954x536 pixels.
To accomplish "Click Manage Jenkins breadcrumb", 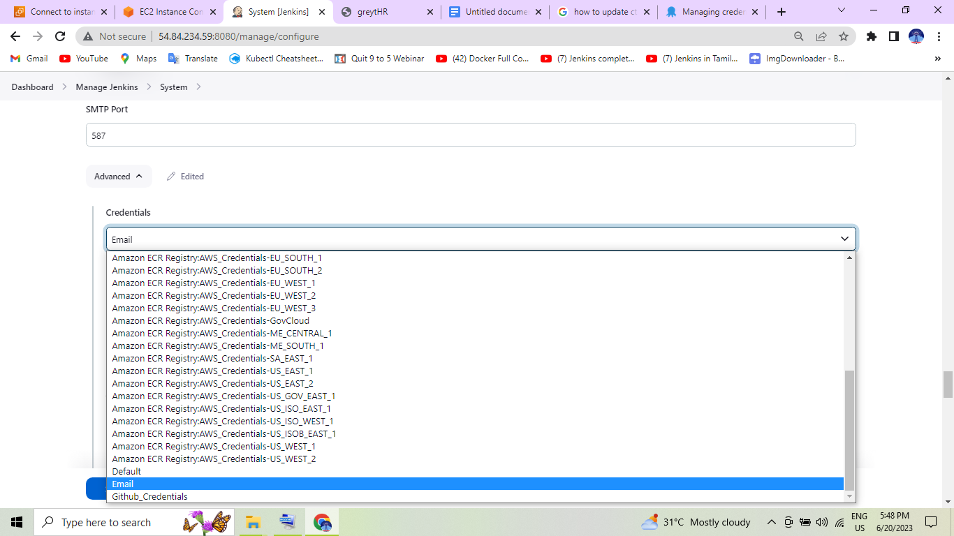I will tap(107, 87).
